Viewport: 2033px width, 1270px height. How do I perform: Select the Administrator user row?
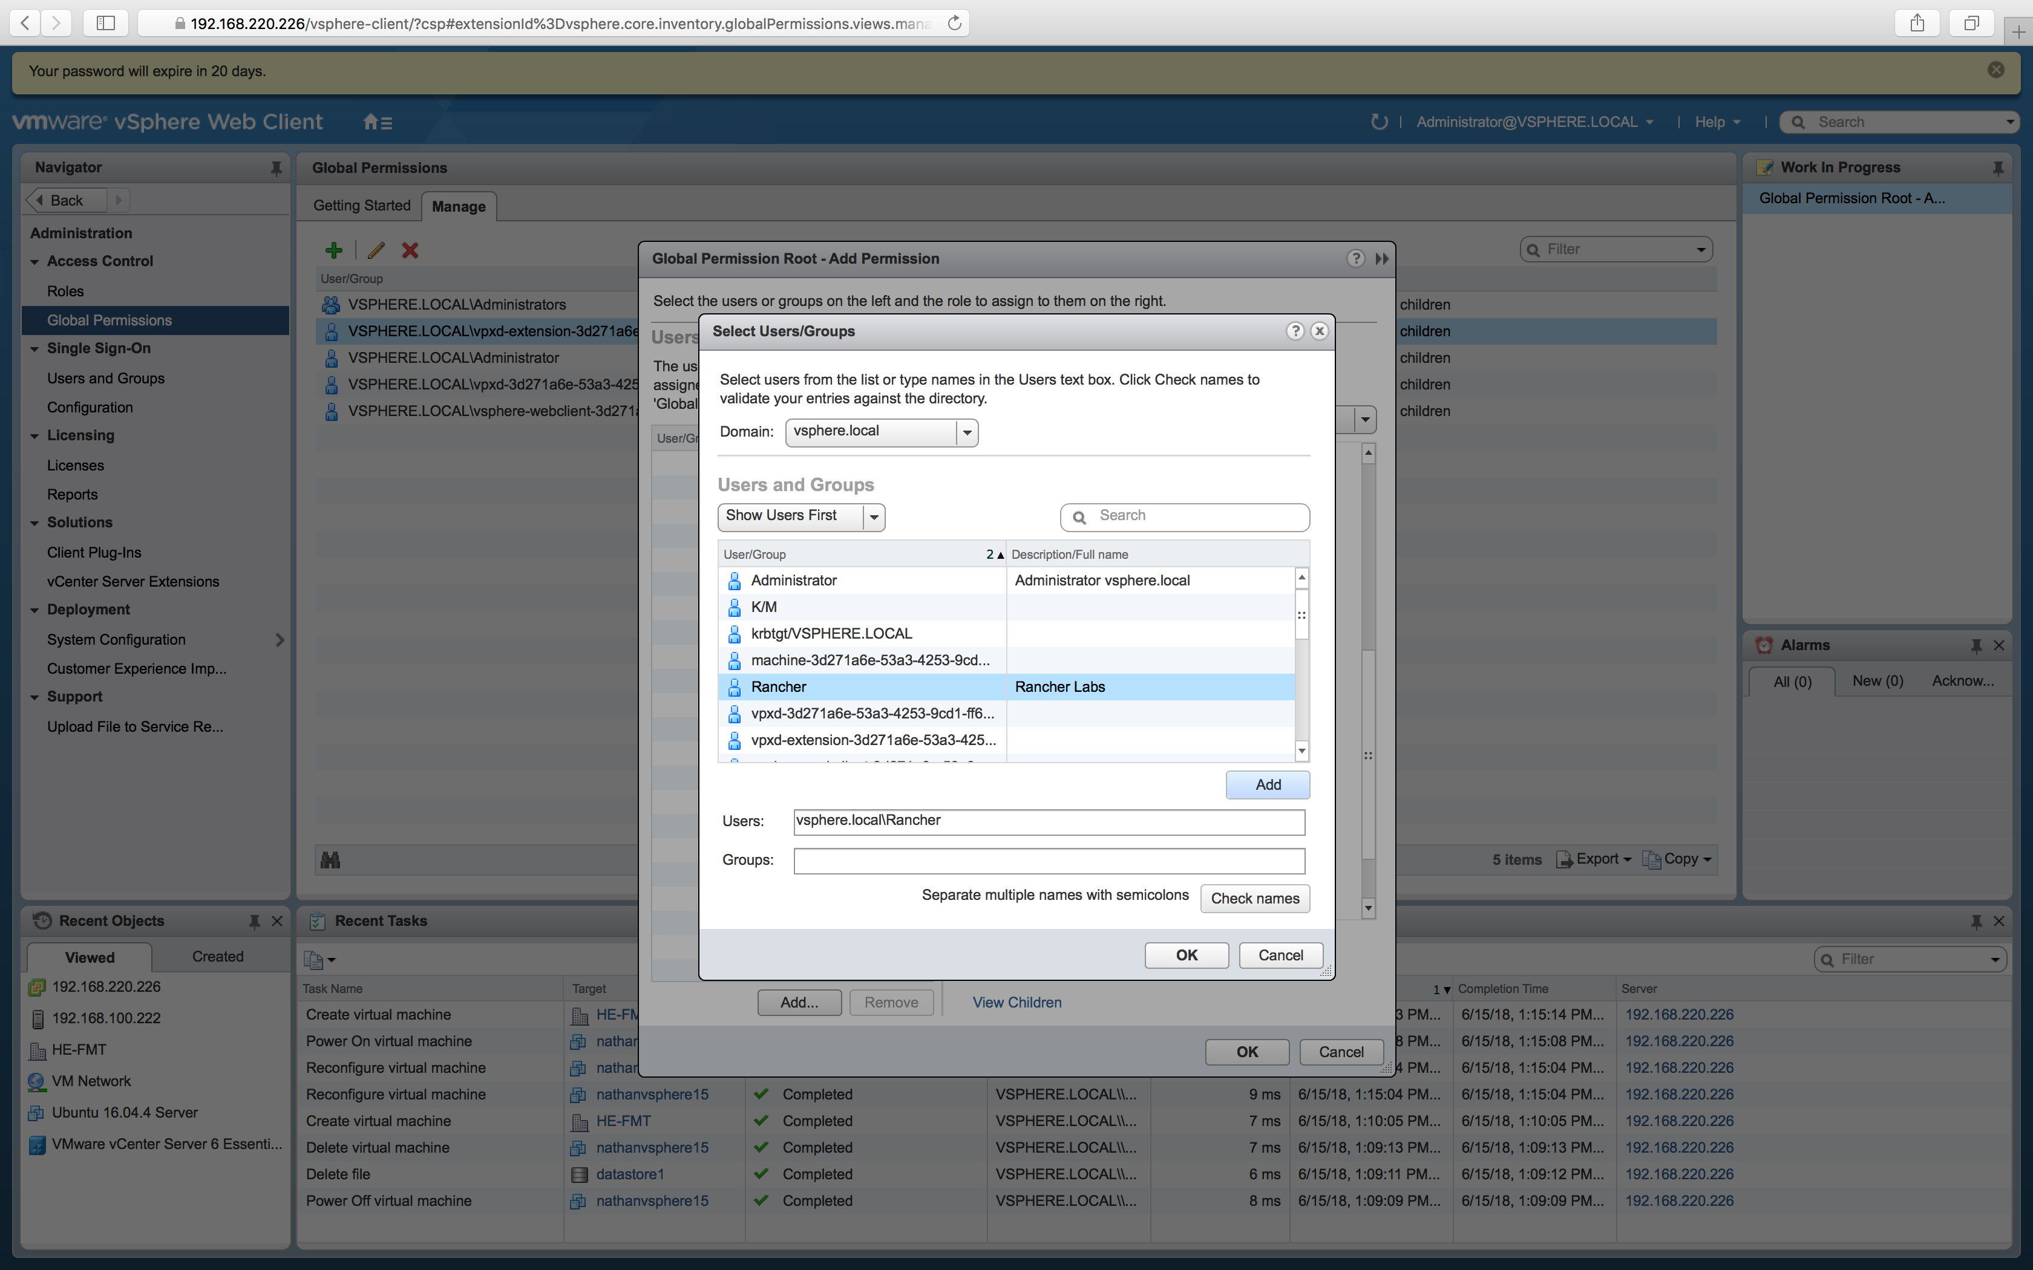[x=793, y=581]
